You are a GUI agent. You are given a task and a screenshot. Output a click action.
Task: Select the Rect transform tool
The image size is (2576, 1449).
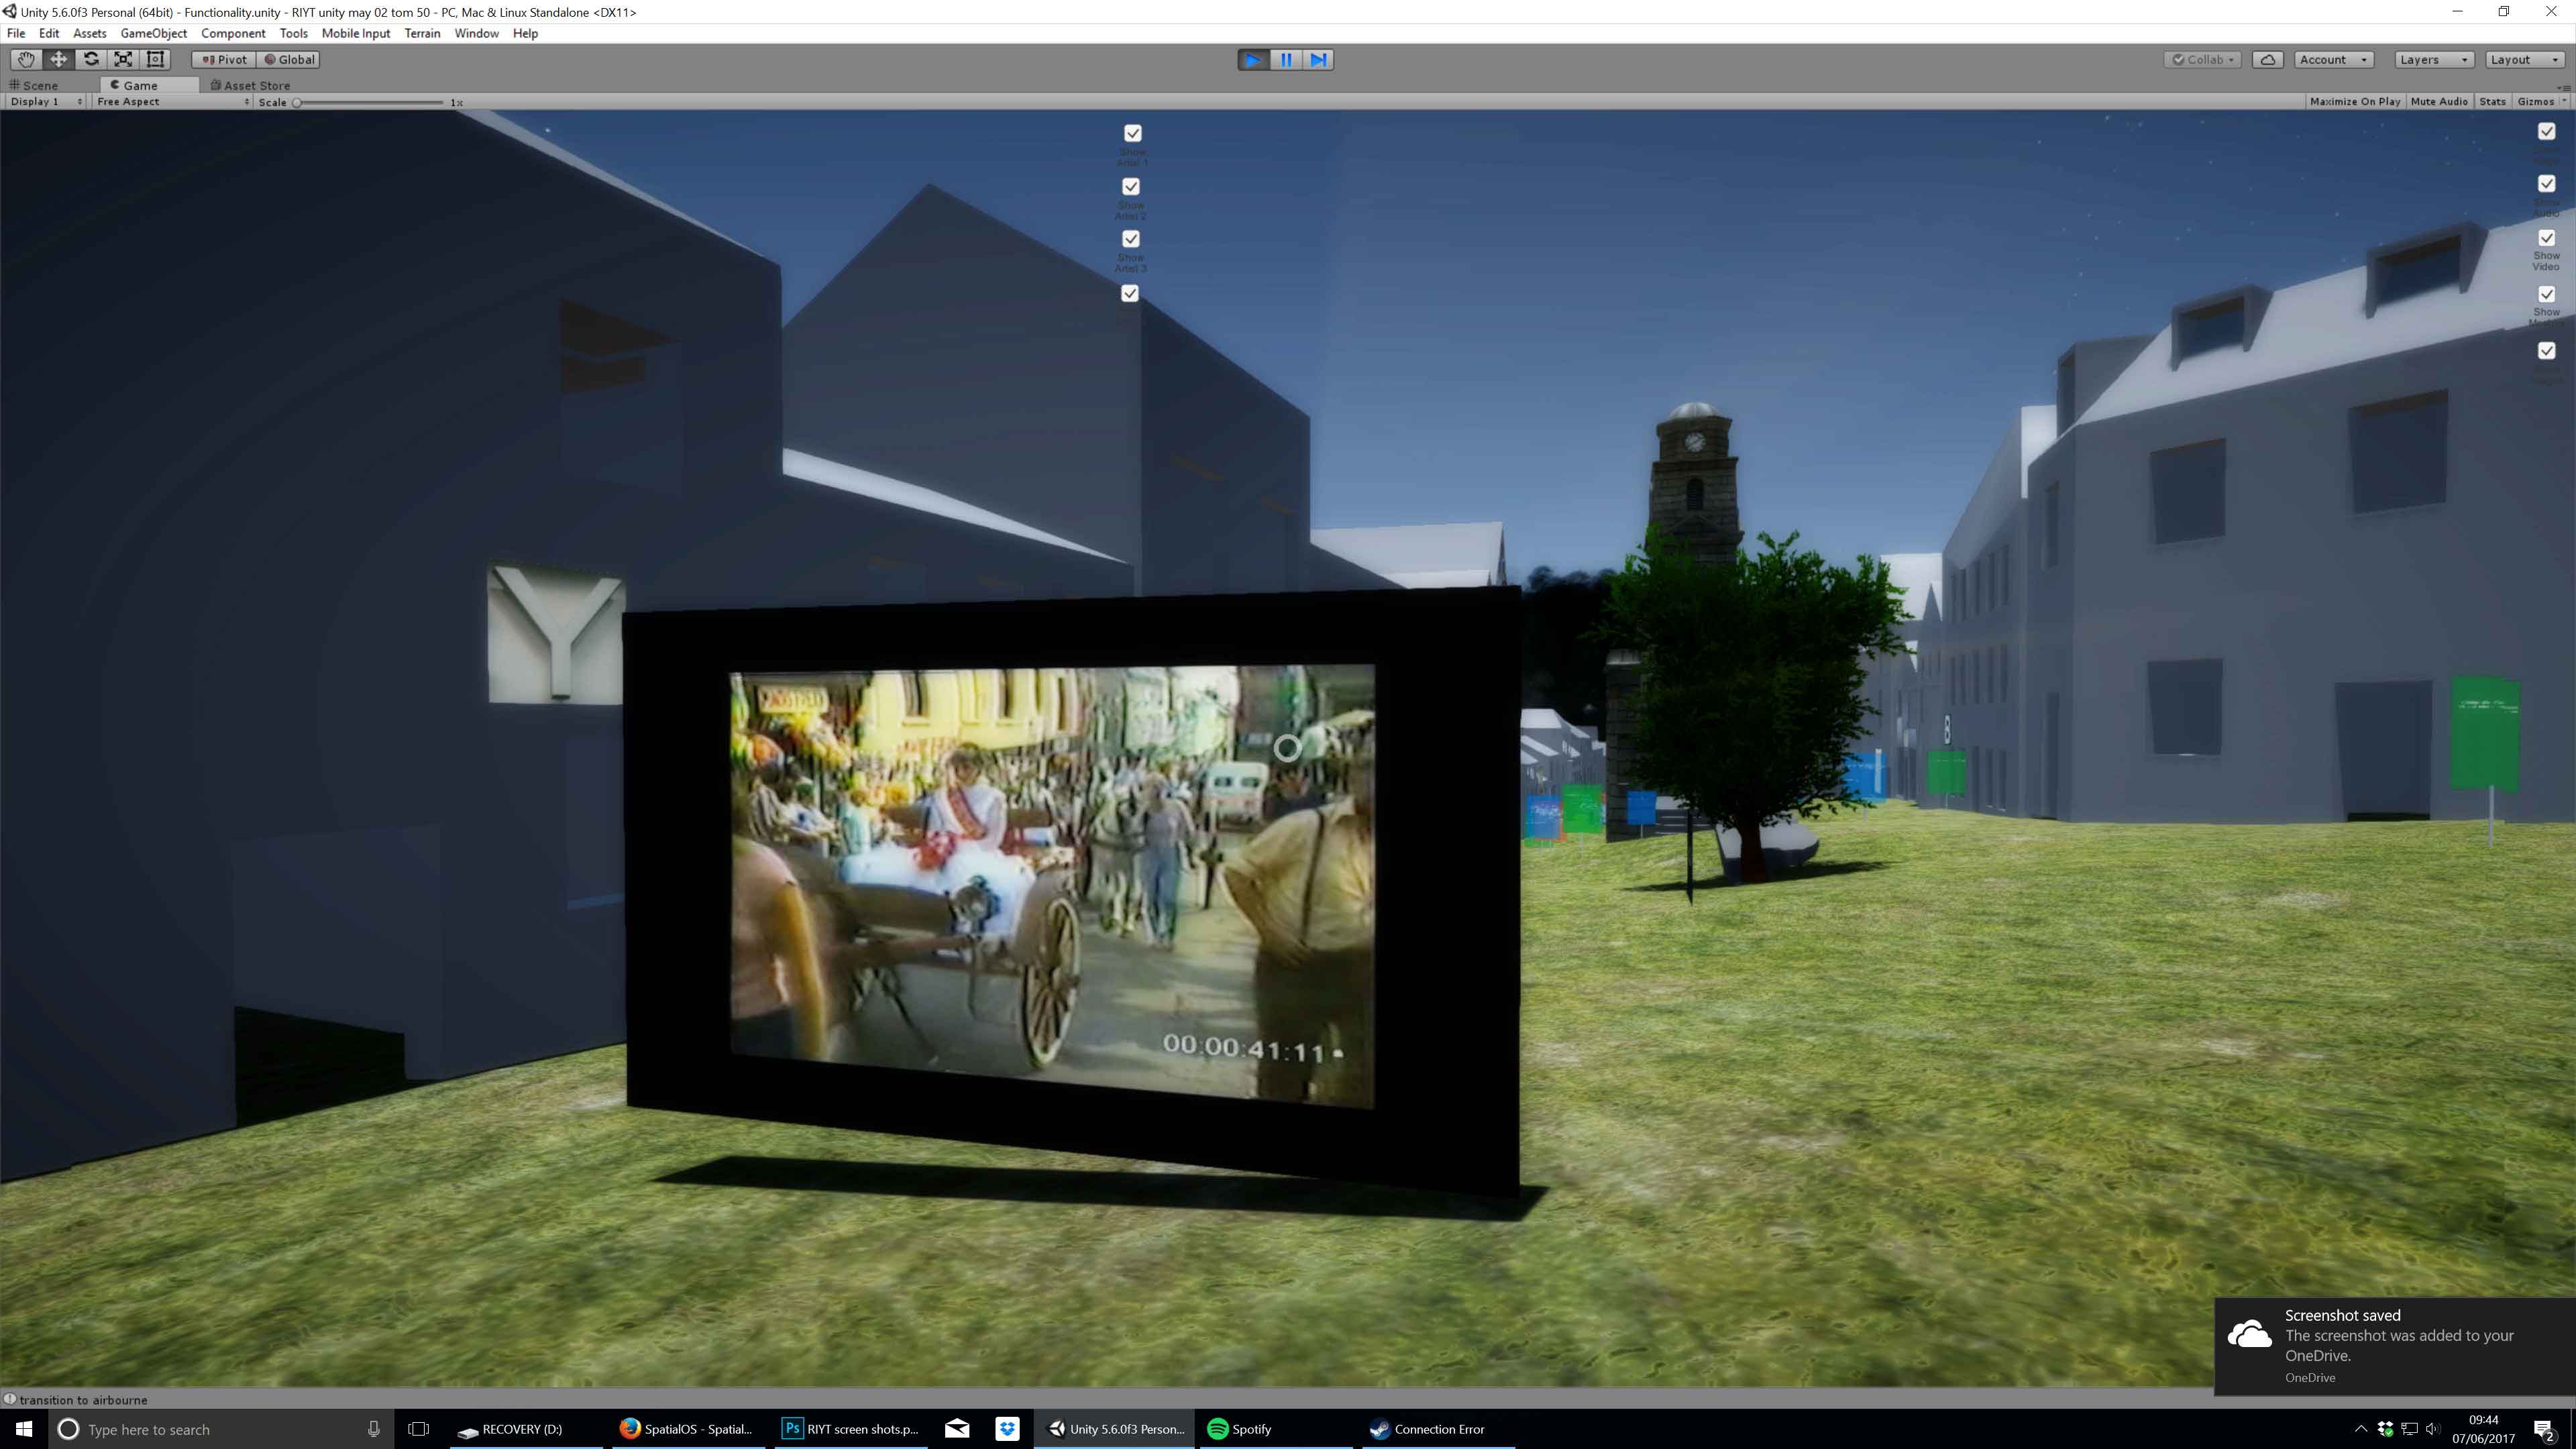[155, 59]
